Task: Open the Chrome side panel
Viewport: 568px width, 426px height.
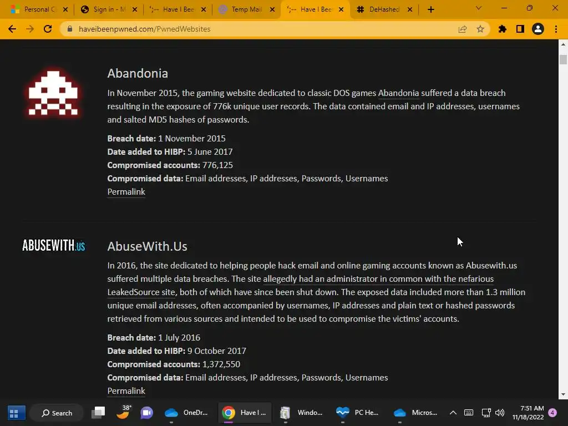Action: (520, 29)
